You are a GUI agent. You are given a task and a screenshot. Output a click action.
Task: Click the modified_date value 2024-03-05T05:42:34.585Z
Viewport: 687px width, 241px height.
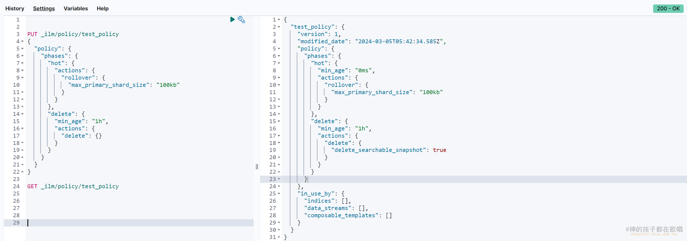(399, 41)
